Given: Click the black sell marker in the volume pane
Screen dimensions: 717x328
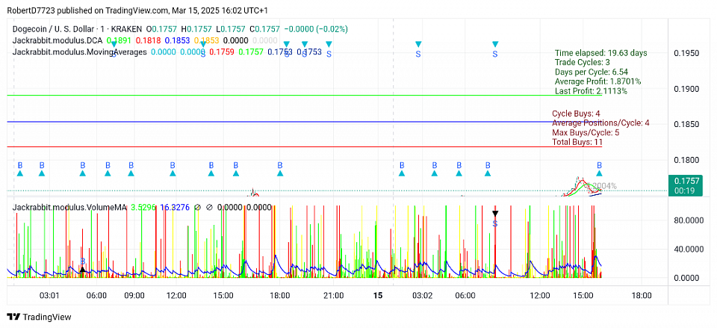Looking at the screenshot, I should 495,213.
